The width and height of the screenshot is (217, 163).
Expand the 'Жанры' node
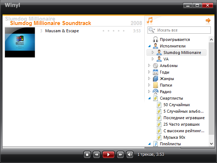(x=149, y=79)
